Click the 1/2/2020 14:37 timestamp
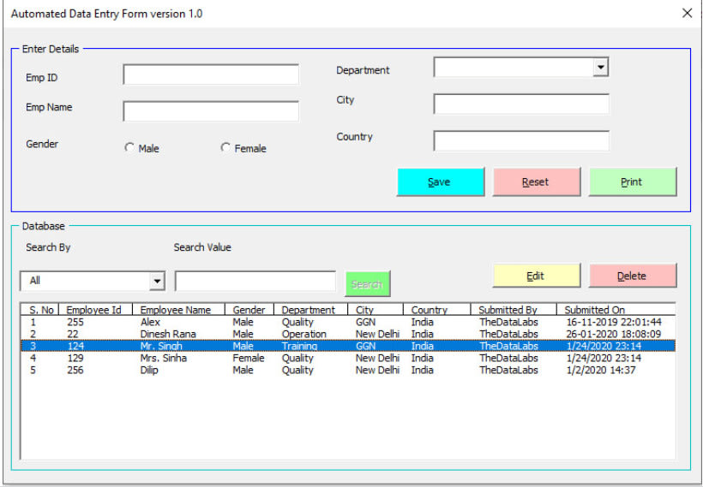 click(x=601, y=371)
